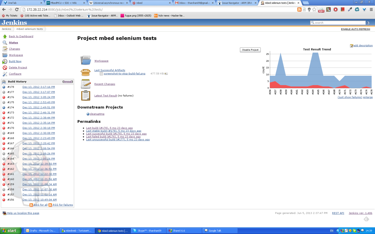Open the fugue.png bookmark
The height and width of the screenshot is (234, 375).
tap(136, 16)
